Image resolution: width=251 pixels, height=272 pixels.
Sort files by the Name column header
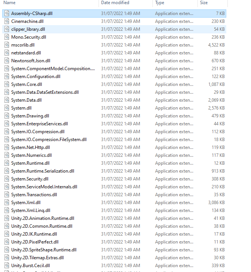tap(9, 3)
